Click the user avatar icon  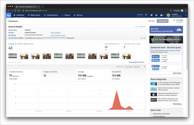coord(168,15)
